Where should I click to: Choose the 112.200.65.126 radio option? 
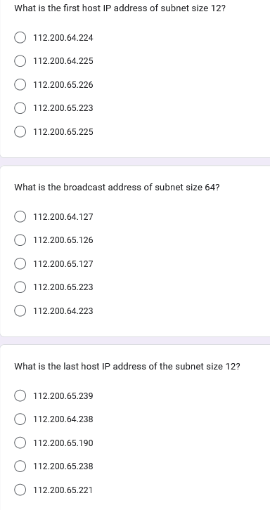click(20, 240)
